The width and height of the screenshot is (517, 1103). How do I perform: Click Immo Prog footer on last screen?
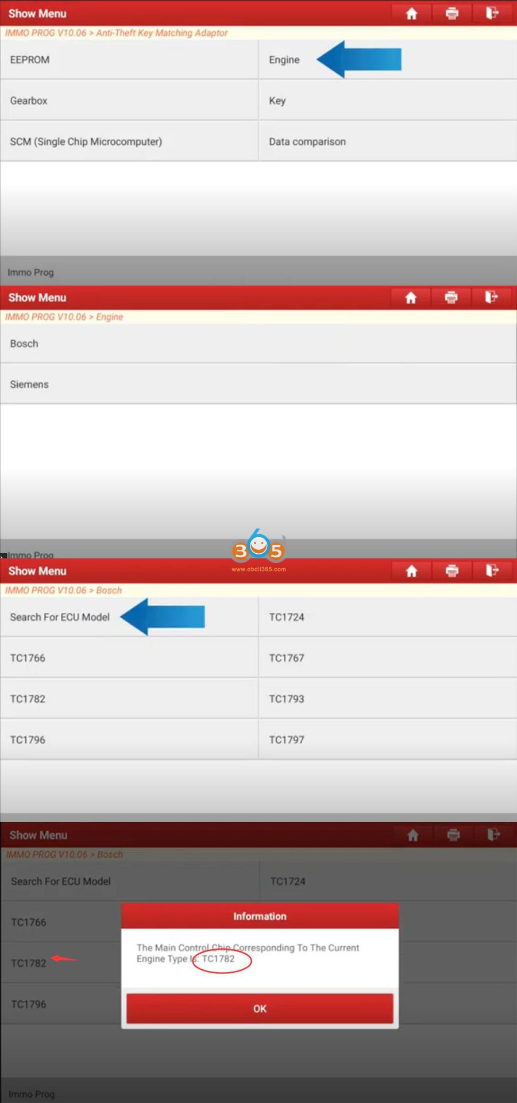32,1094
